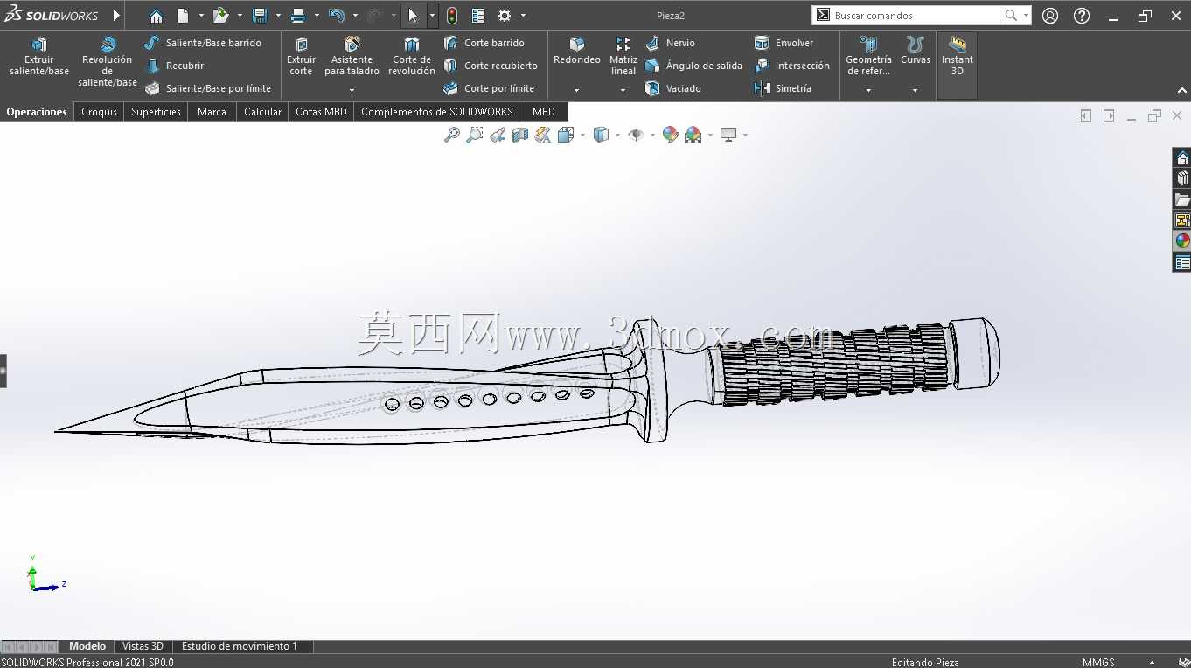Zoom to fit in viewport
Screen dimensions: 1191x668
452,135
